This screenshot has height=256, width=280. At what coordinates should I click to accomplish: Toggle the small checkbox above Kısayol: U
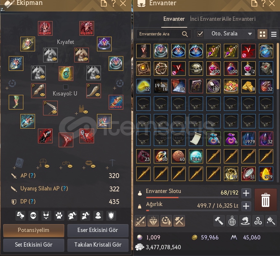[66, 87]
